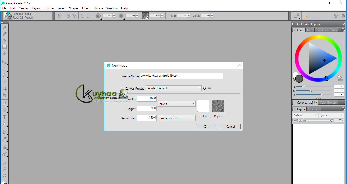Select the Rectangular Shape tool

click(4, 110)
